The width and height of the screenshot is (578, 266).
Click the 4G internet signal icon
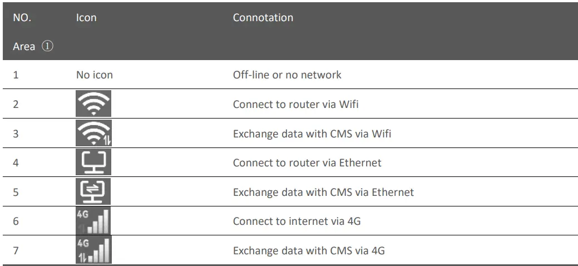pyautogui.click(x=93, y=221)
